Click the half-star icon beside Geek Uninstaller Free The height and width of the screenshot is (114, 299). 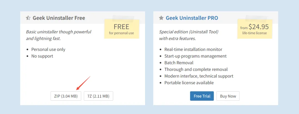click(28, 18)
